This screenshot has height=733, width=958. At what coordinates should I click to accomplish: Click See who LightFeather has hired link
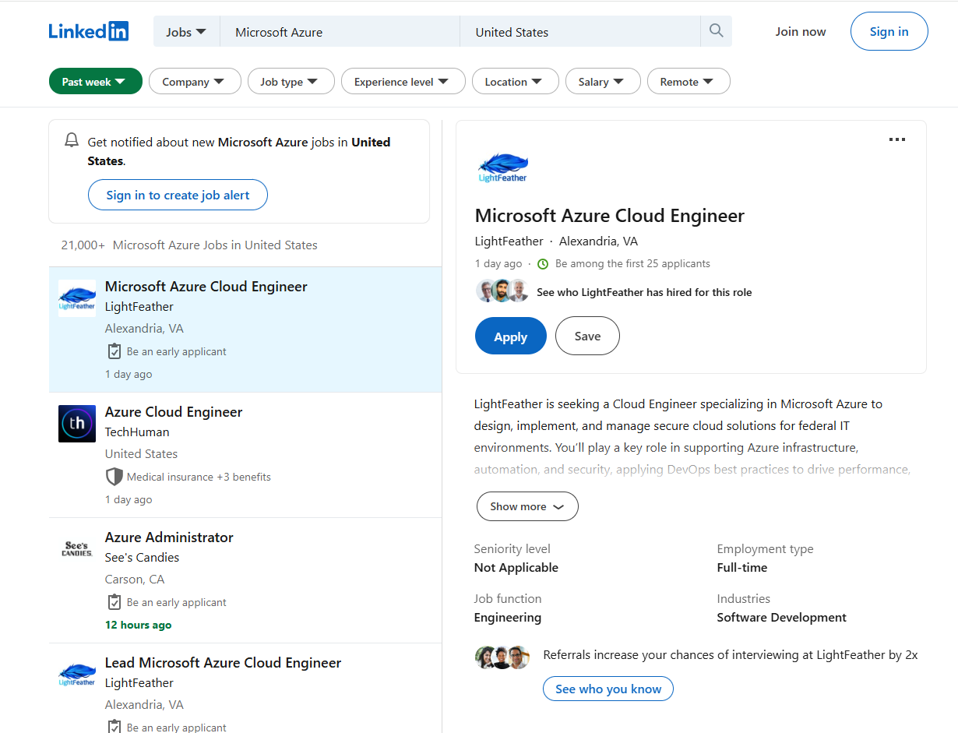coord(644,292)
